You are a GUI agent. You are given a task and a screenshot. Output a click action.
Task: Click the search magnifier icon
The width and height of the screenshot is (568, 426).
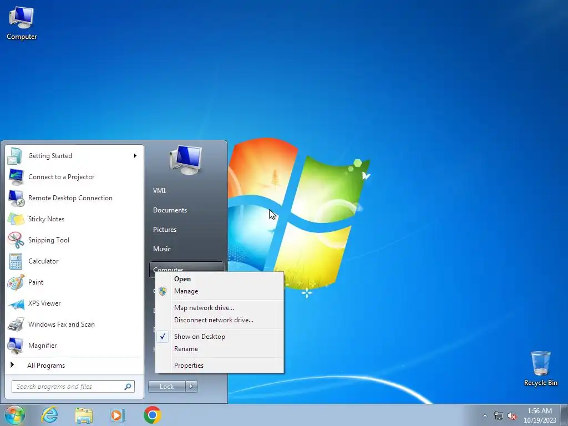coord(128,387)
